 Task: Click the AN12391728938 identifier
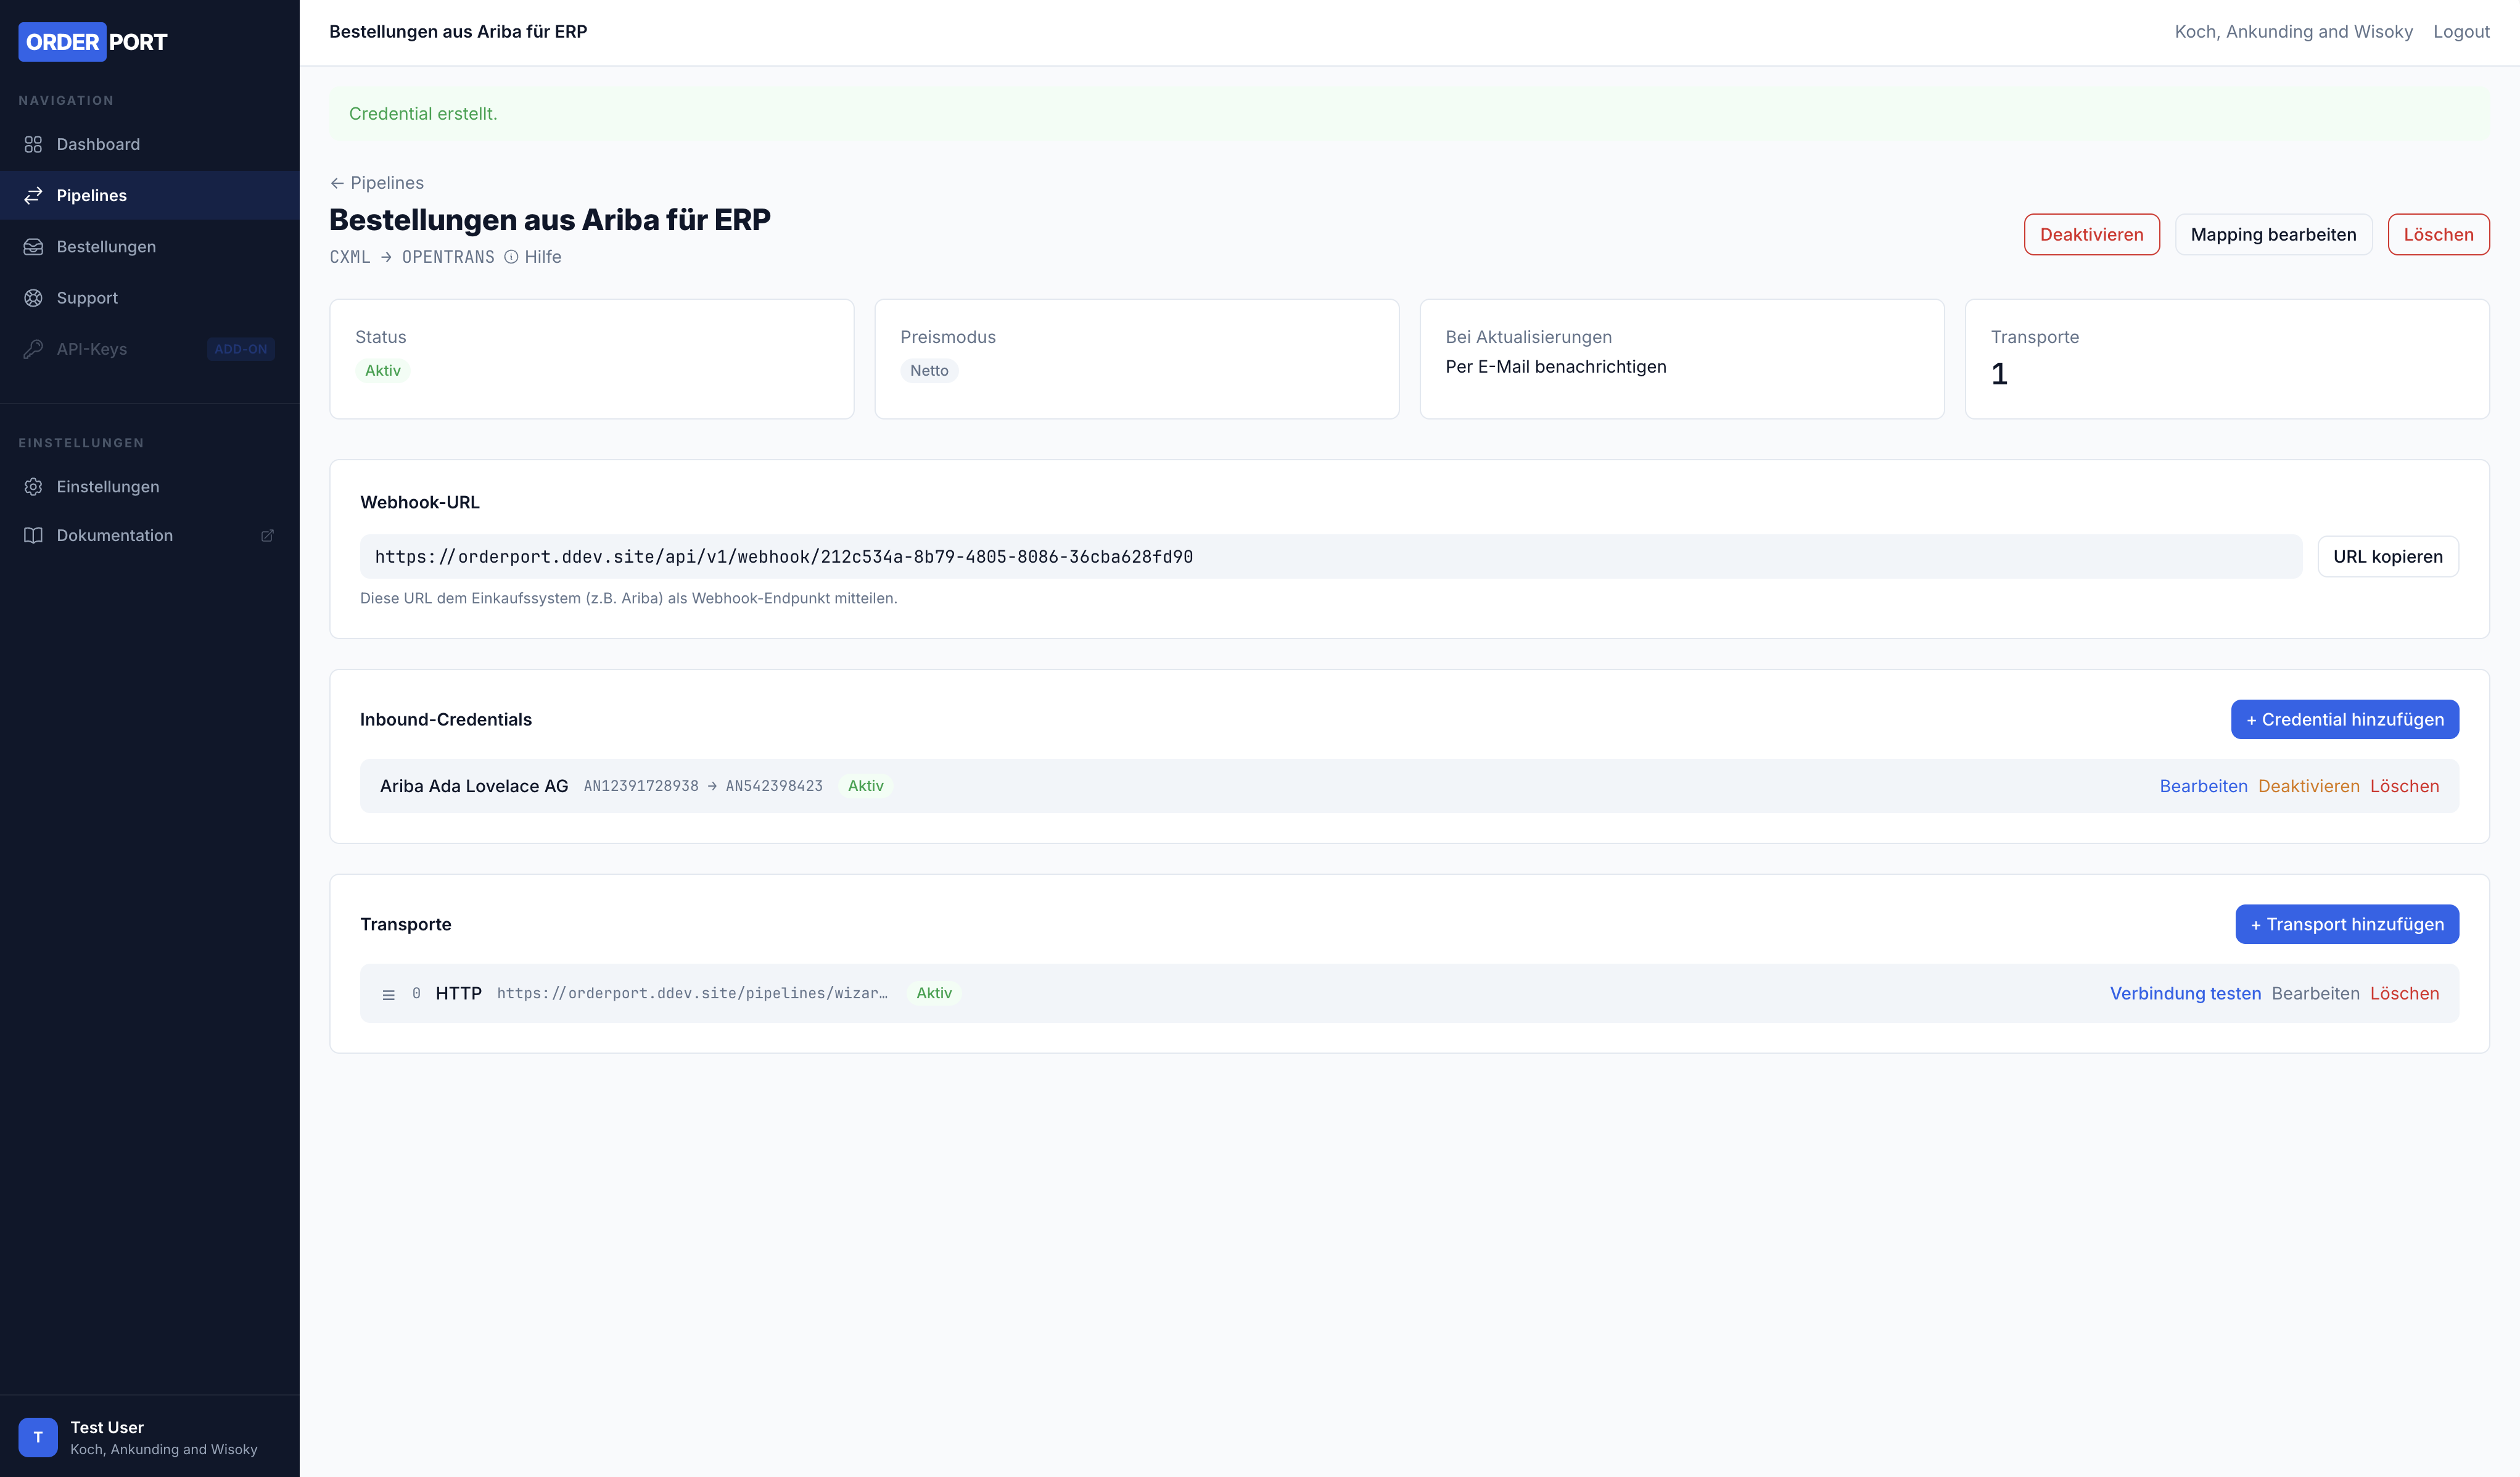(641, 787)
